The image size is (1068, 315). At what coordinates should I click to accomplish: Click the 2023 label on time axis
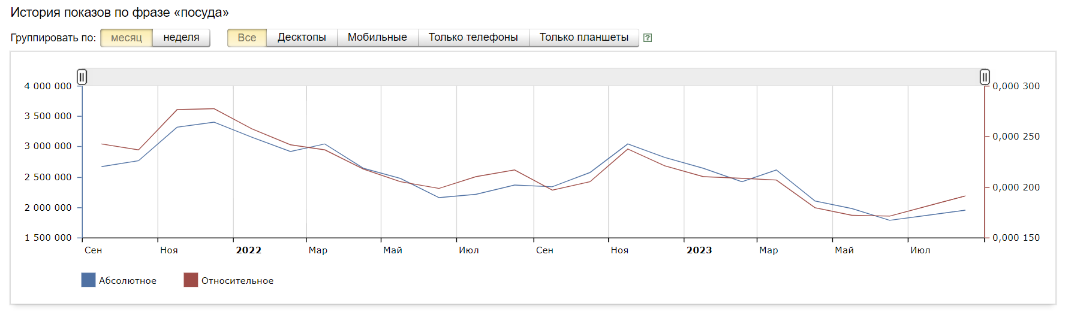click(699, 250)
